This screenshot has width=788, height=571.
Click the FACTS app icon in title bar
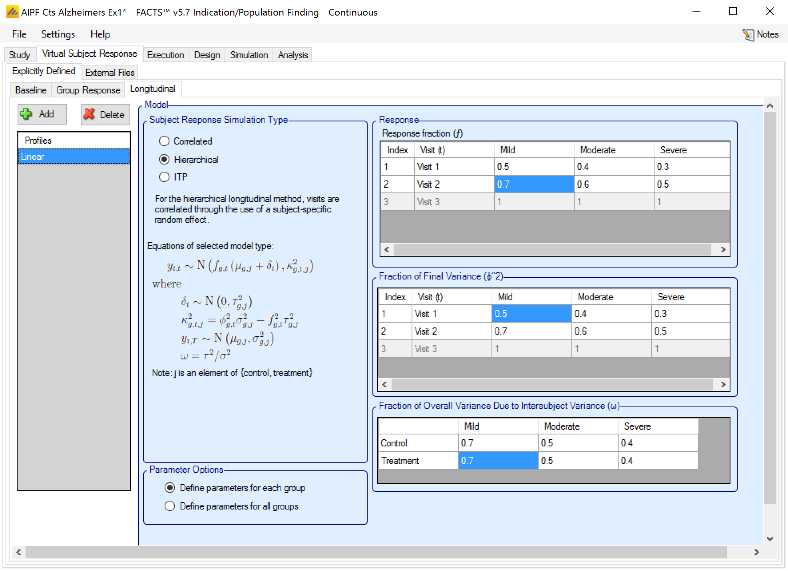[12, 12]
